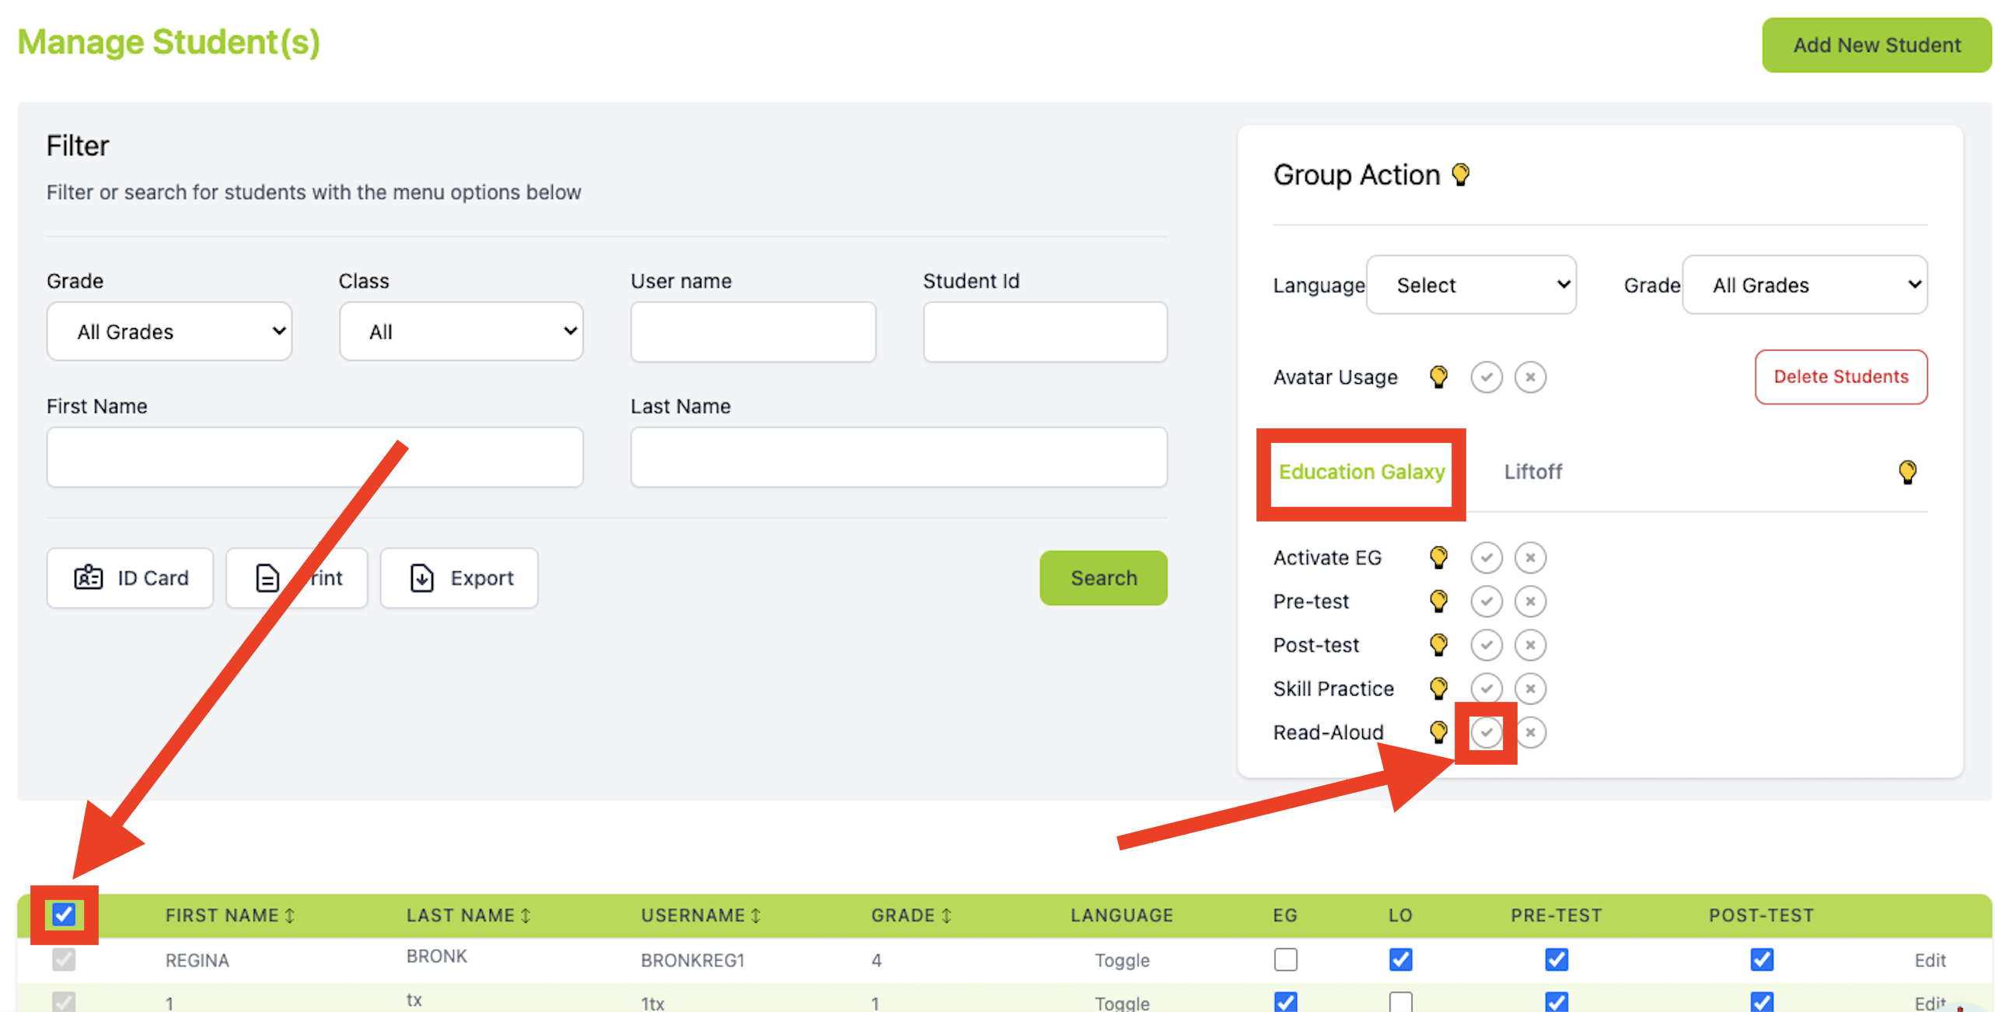The image size is (1995, 1012).
Task: Click the Skill Practice lightbulb hint icon
Action: coord(1438,688)
